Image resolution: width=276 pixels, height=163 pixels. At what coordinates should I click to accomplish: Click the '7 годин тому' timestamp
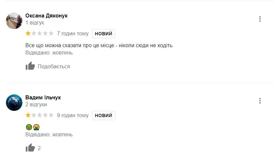[x=73, y=34]
